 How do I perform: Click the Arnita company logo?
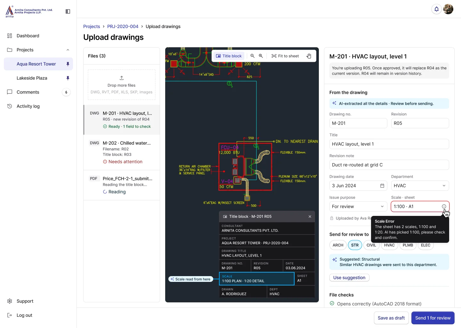pos(29,11)
